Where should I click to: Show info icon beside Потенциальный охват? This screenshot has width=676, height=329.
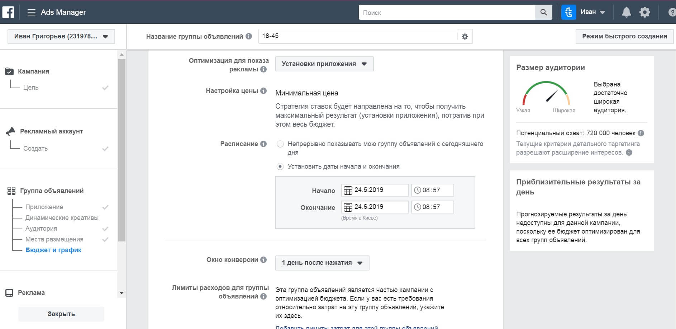(x=641, y=133)
